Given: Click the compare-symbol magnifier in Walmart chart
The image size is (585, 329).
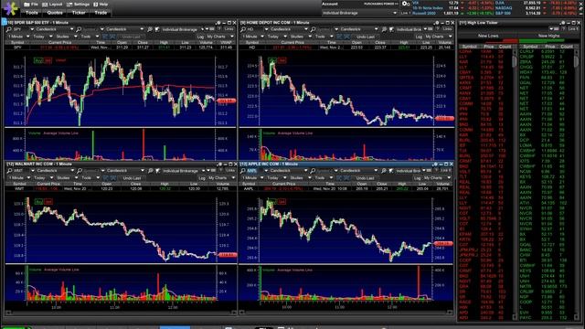Looking at the screenshot, I should (80, 171).
